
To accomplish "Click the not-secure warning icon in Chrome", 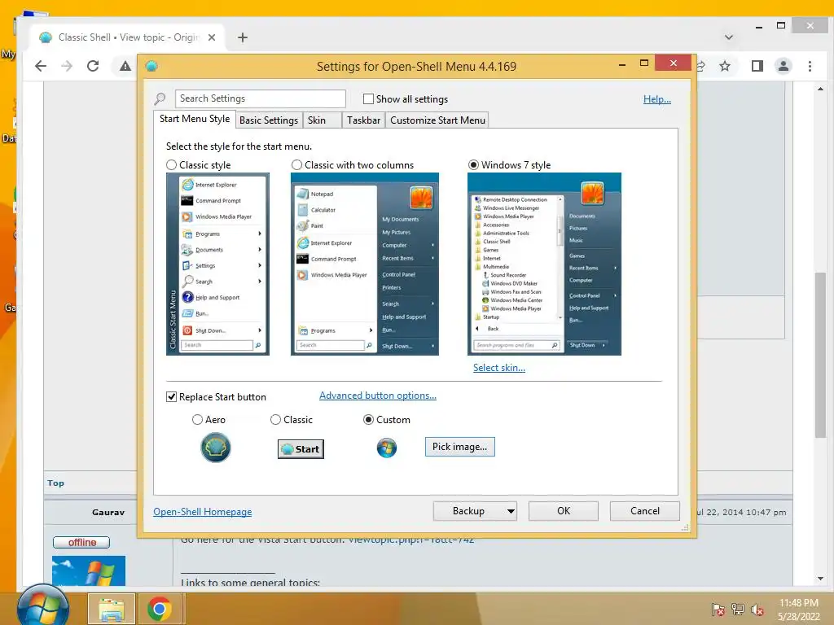I will [x=125, y=66].
